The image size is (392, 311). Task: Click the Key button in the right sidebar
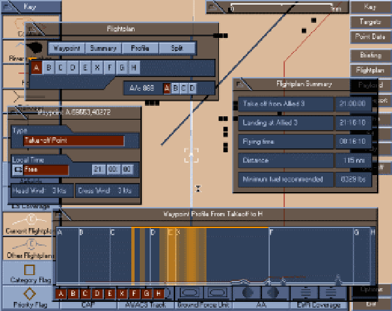pyautogui.click(x=370, y=7)
